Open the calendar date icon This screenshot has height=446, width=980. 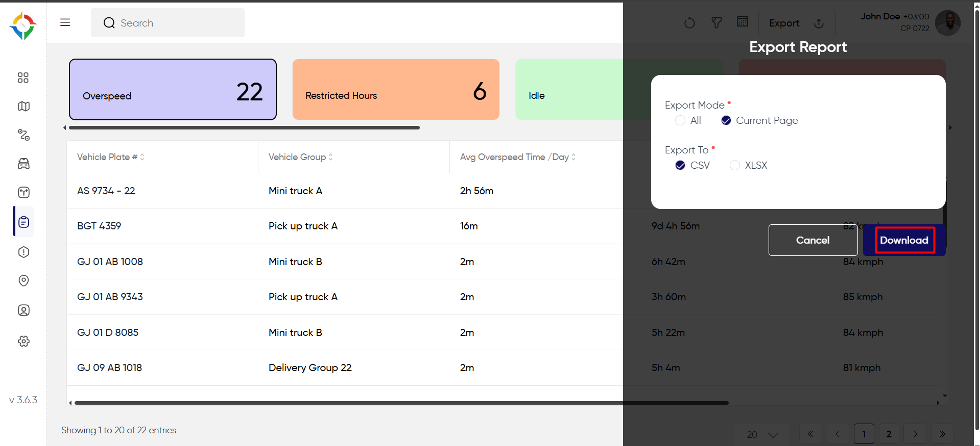(743, 21)
